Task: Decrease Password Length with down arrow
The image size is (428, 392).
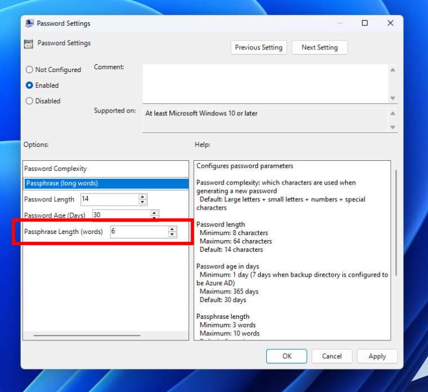Action: pos(142,202)
